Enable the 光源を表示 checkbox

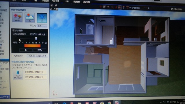(12, 56)
